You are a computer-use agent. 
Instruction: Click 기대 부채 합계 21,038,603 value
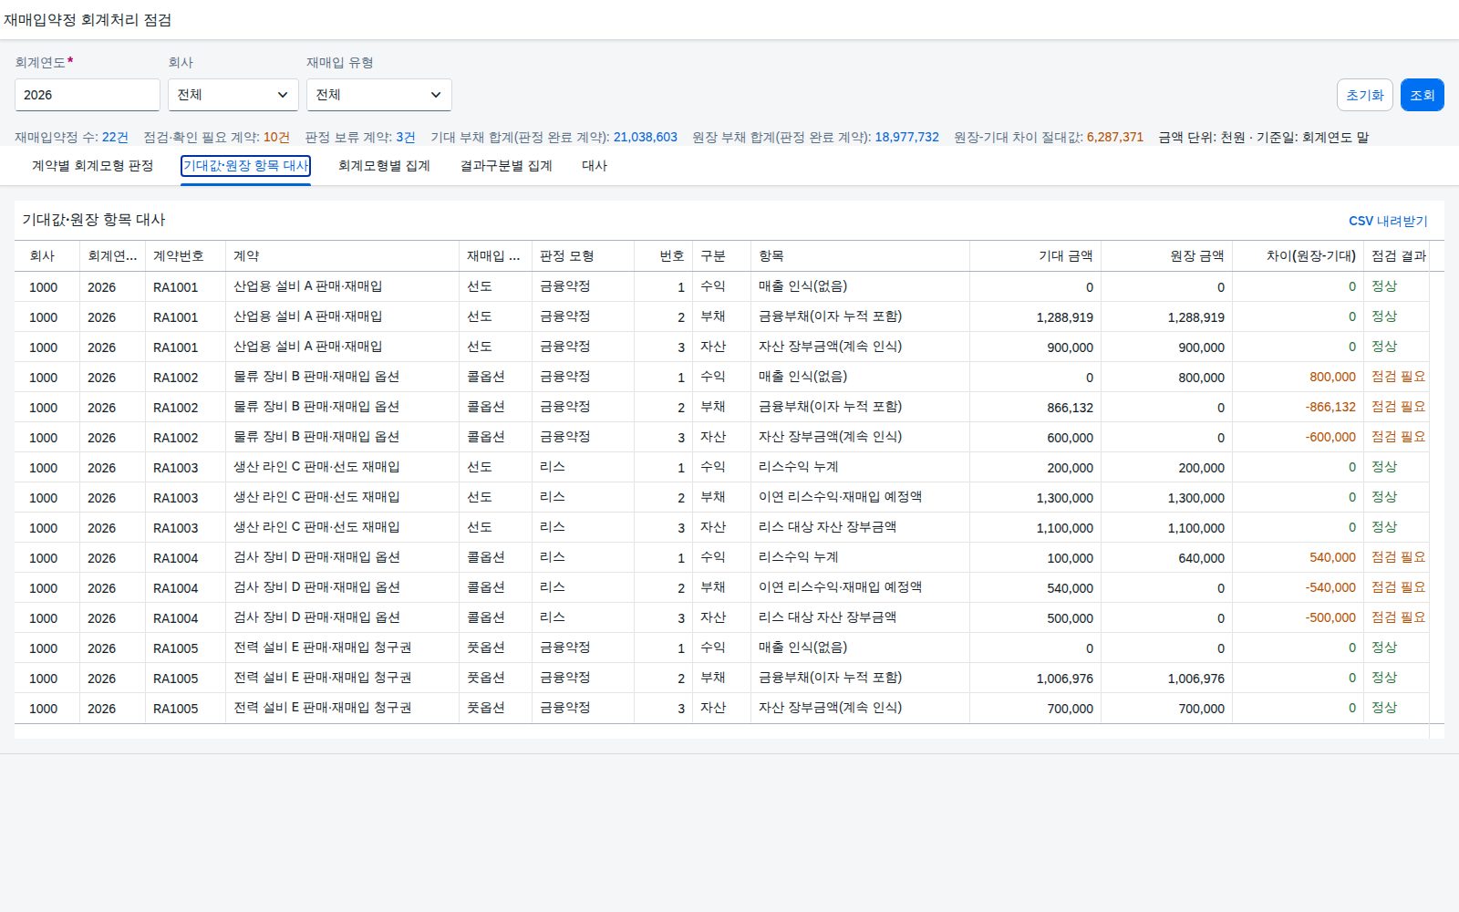[645, 138]
